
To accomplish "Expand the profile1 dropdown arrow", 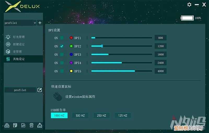I will [x=35, y=23].
